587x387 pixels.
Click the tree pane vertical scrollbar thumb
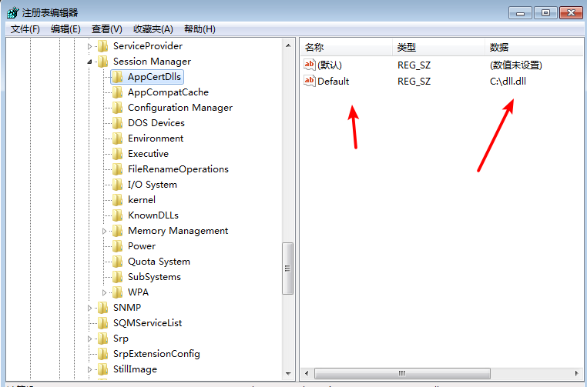coord(288,269)
